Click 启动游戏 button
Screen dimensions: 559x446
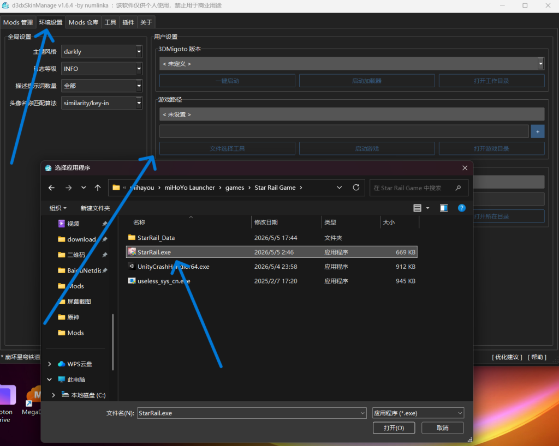pos(367,148)
